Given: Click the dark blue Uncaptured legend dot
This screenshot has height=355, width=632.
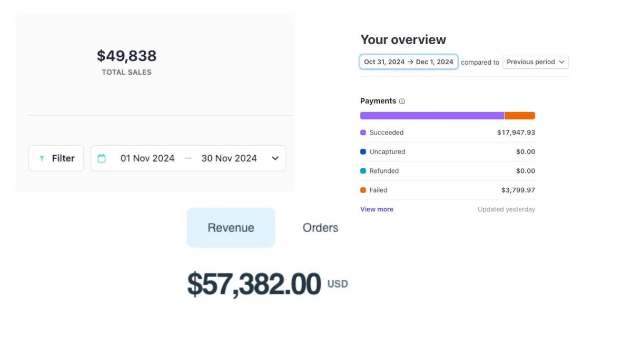Looking at the screenshot, I should 363,151.
